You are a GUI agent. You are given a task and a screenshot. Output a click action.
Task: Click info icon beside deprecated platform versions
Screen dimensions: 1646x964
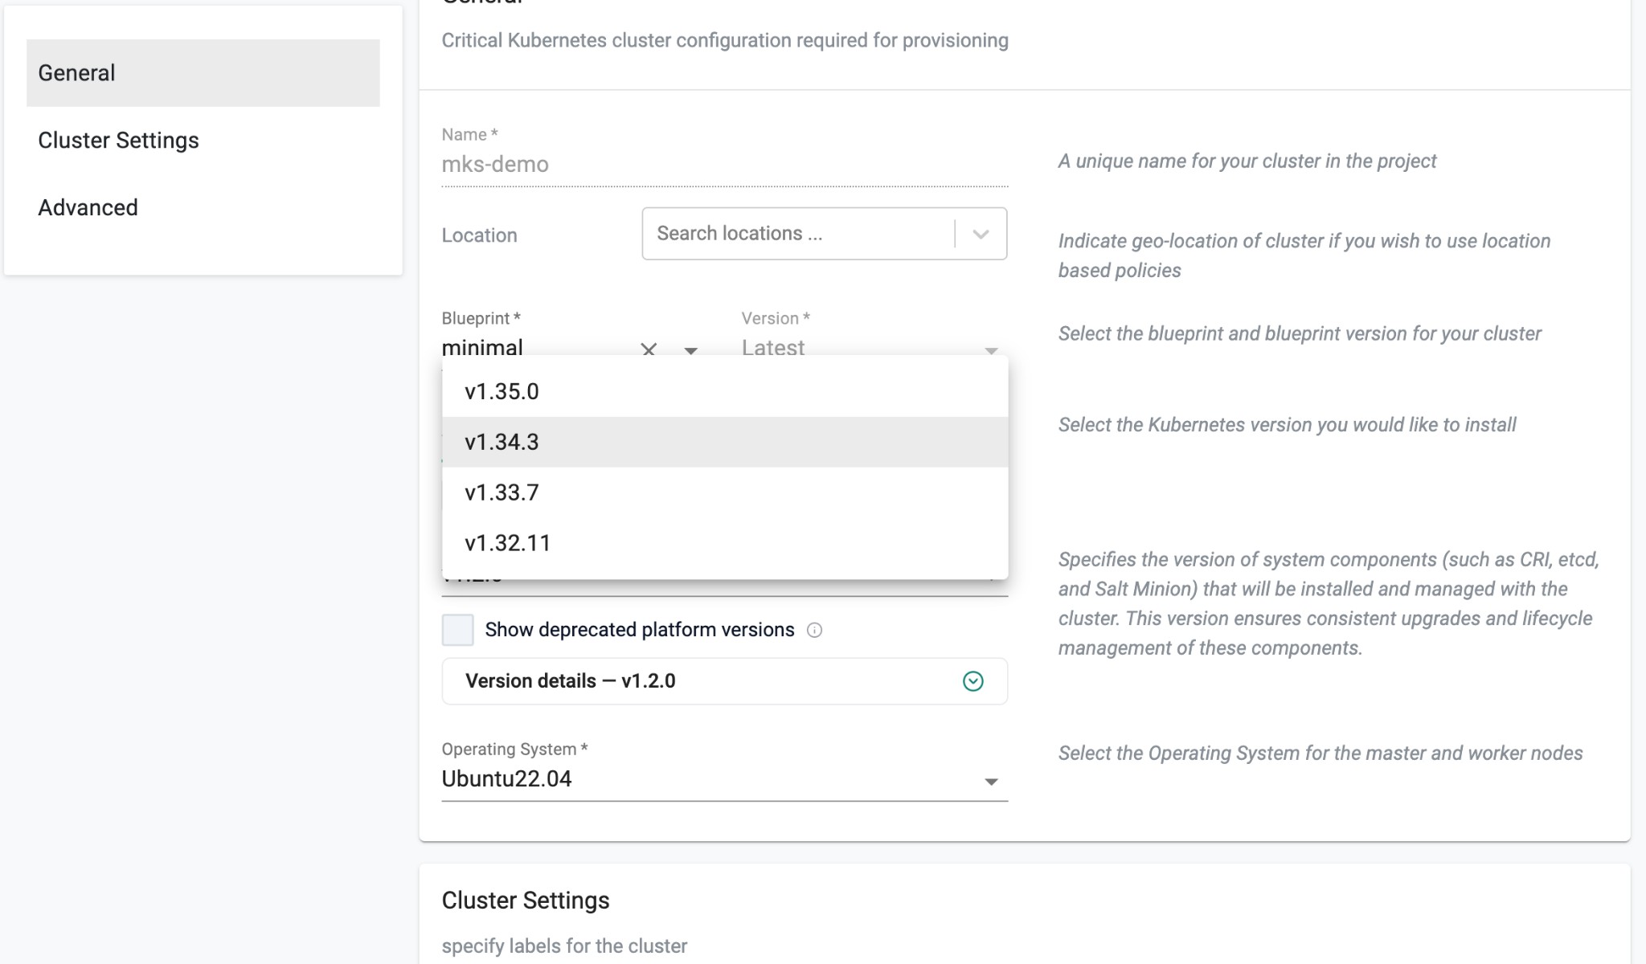(x=814, y=630)
